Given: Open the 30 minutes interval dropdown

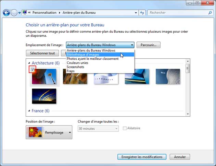Looking at the screenshot, I should 98,129.
